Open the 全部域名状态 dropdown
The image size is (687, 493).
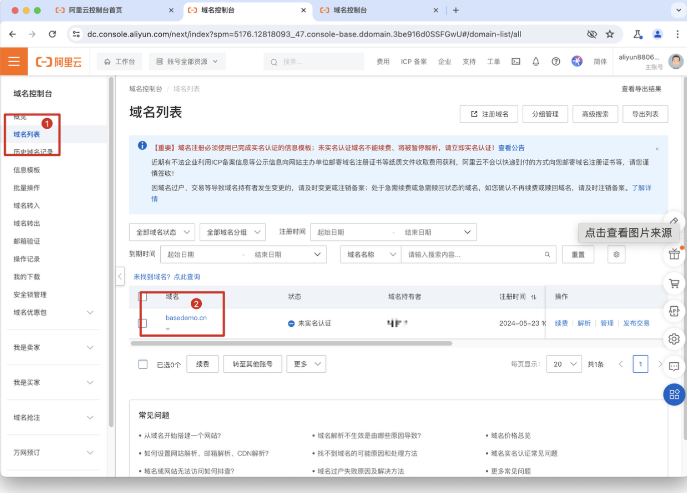(x=162, y=232)
